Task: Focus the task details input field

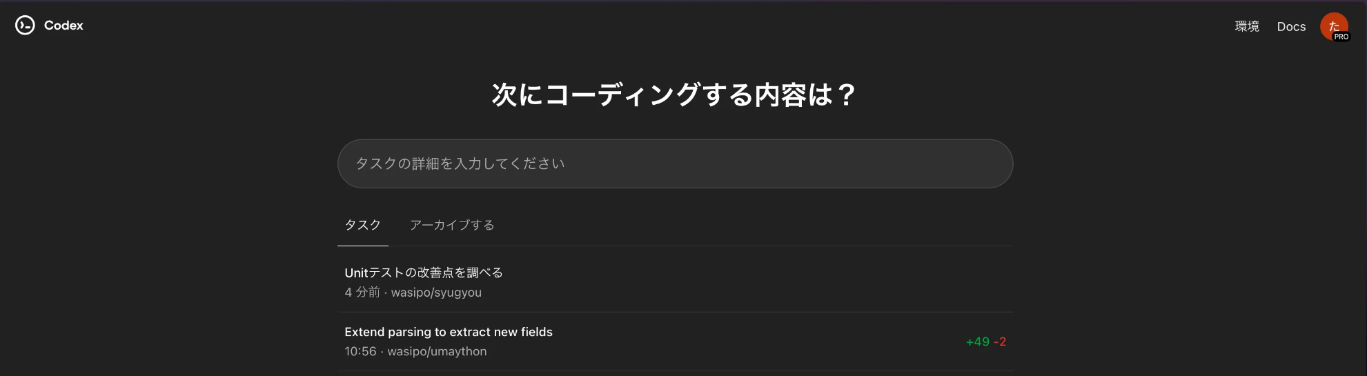Action: pos(675,164)
